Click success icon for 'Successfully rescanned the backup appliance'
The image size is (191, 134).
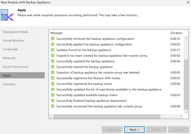tap(53, 106)
